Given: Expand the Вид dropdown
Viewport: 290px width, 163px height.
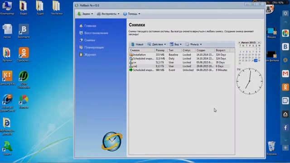Looking at the screenshot, I should [x=176, y=44].
